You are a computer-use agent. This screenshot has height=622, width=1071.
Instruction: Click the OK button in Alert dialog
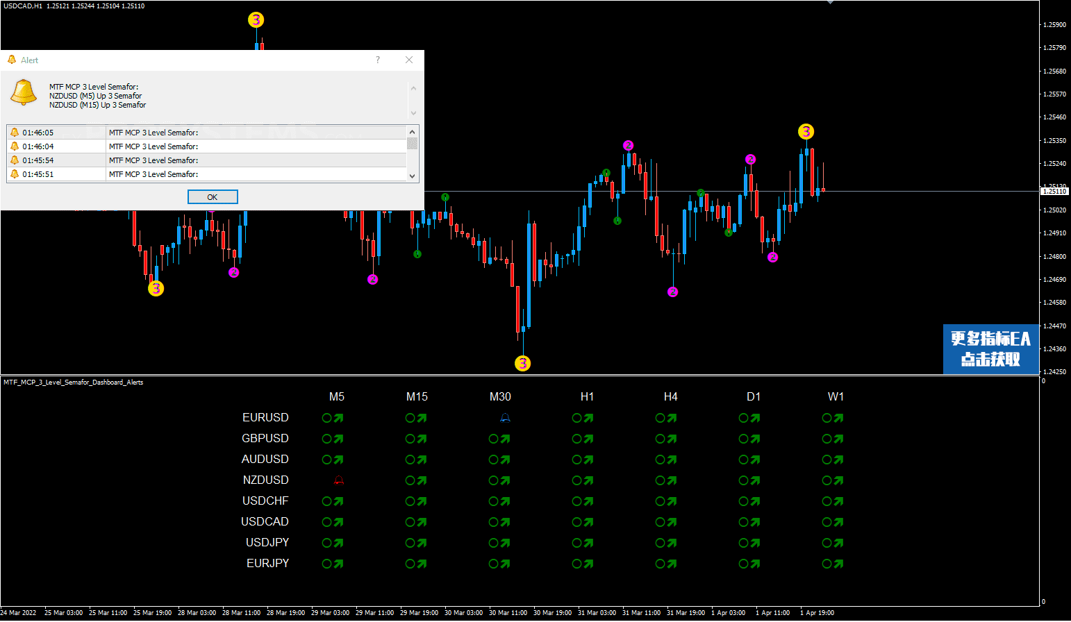(x=213, y=197)
